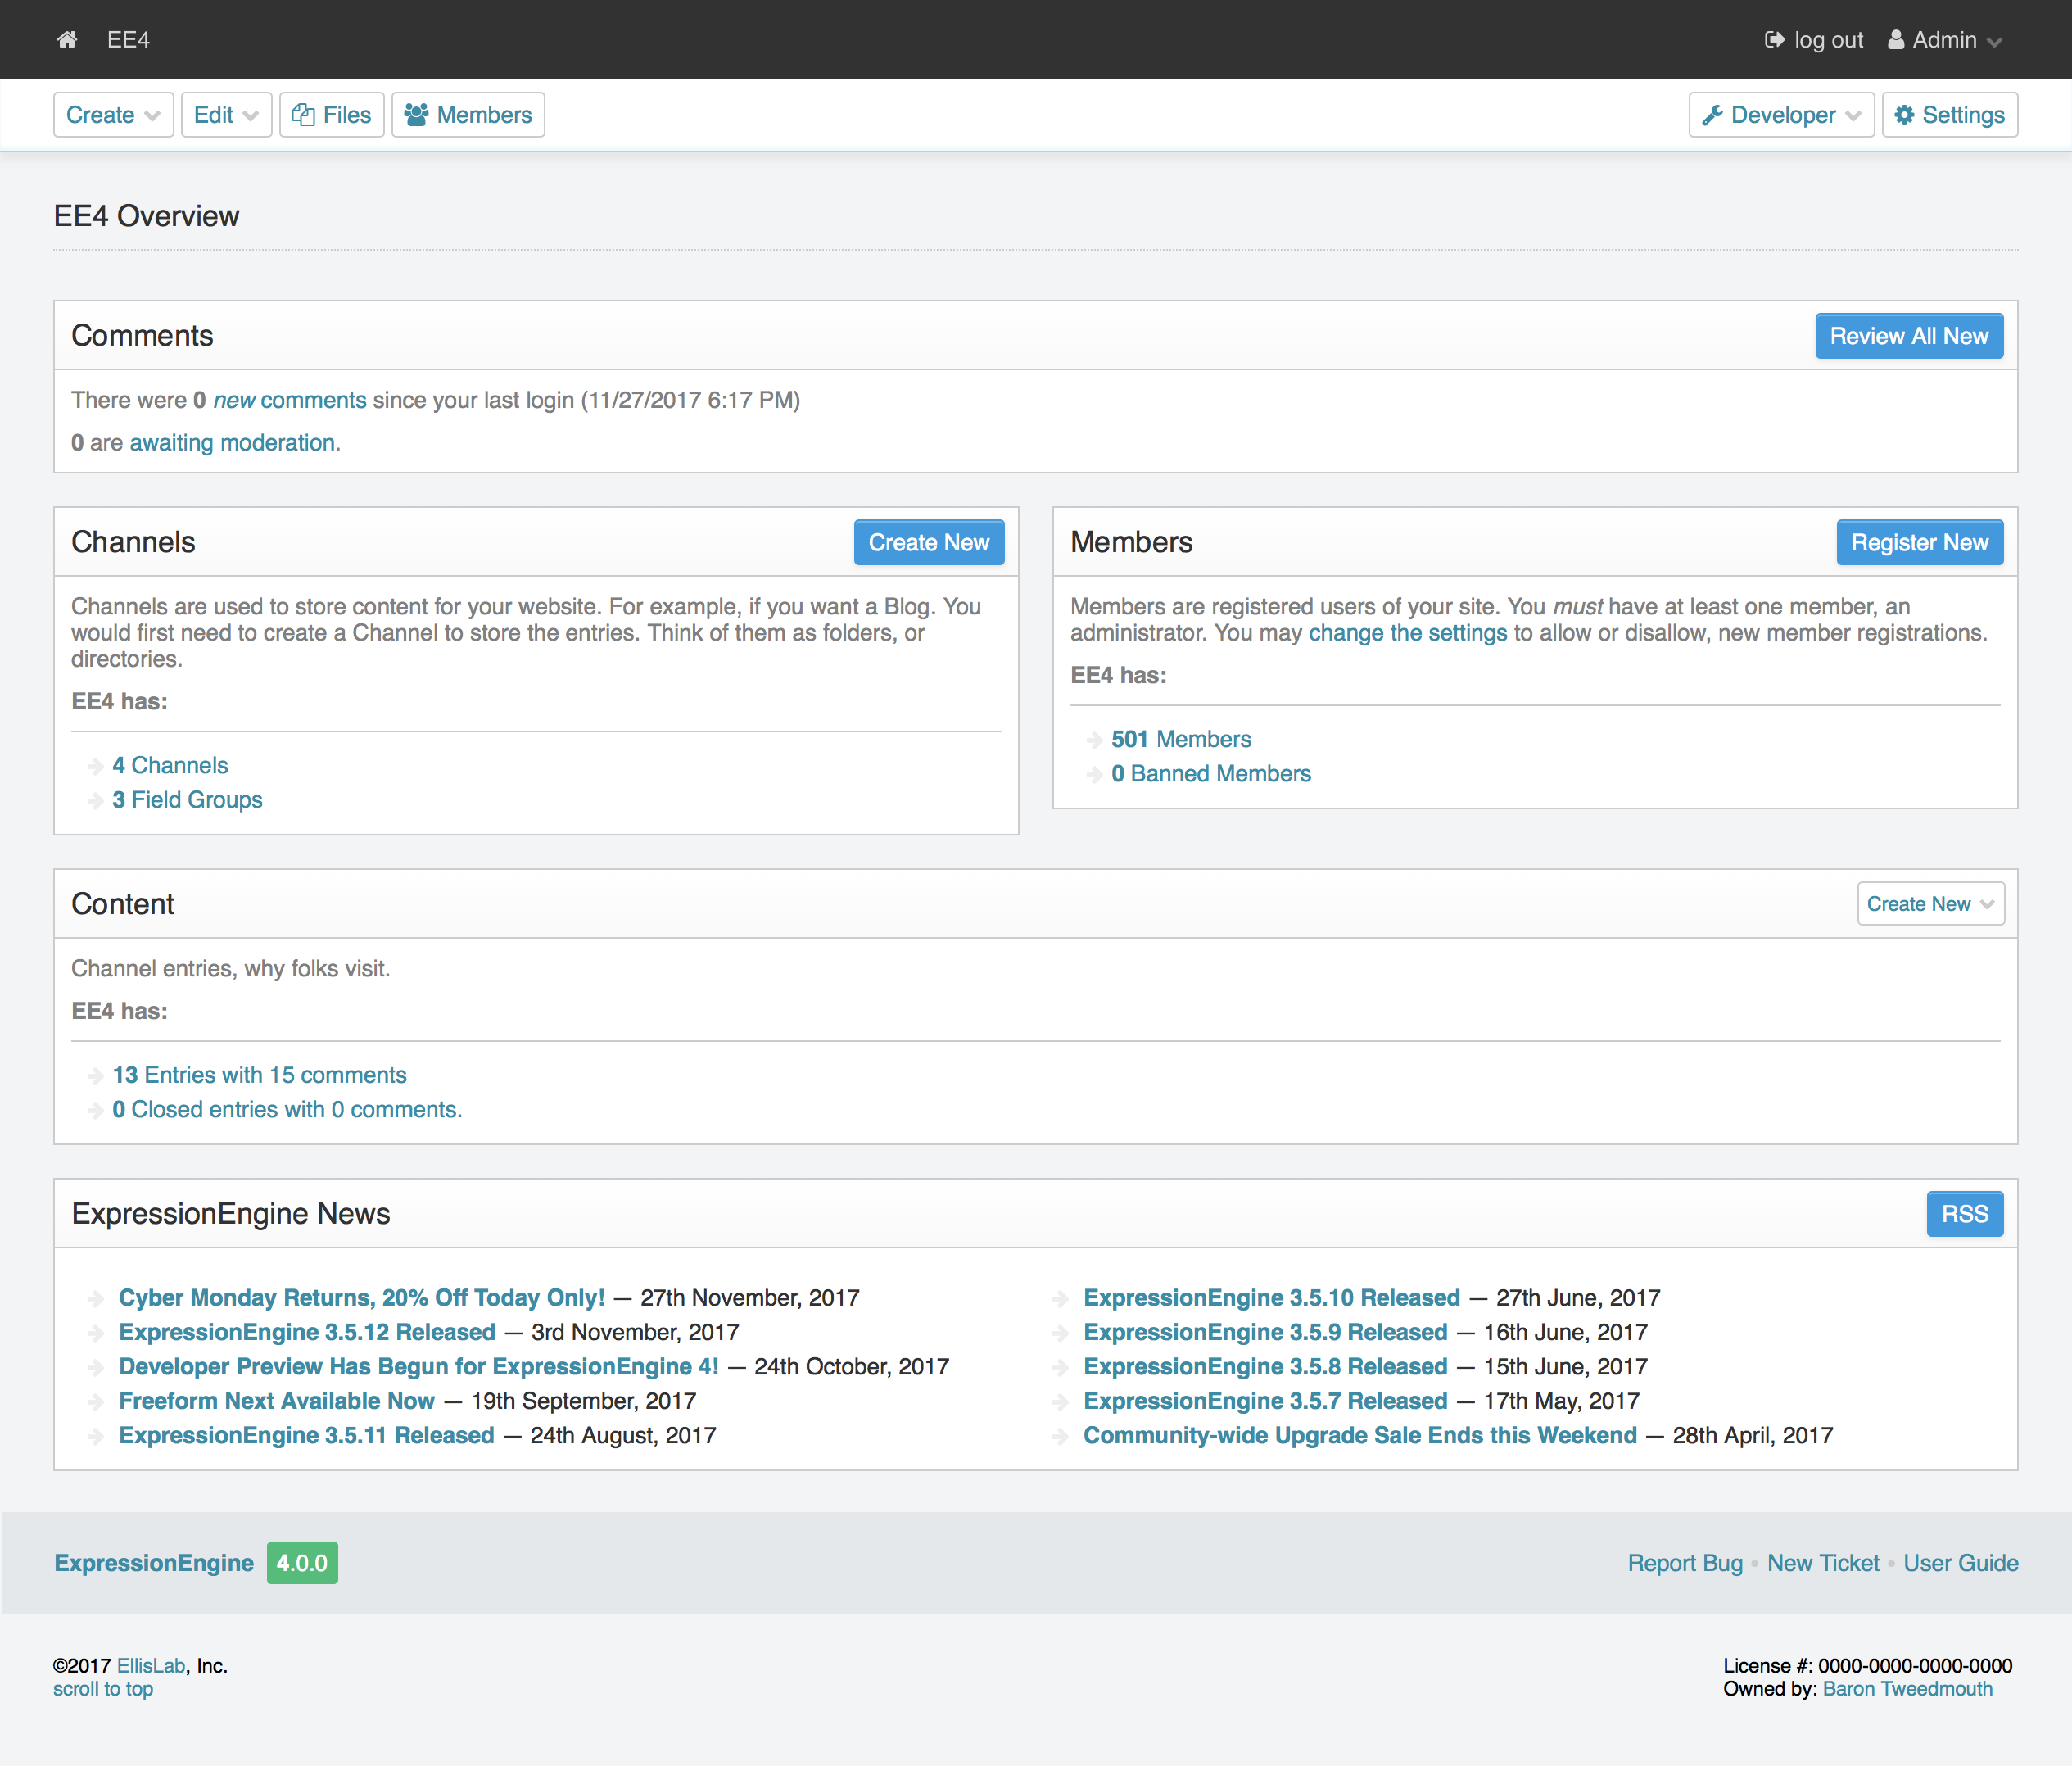
Task: Click the Admin user silhouette icon
Action: click(1895, 40)
